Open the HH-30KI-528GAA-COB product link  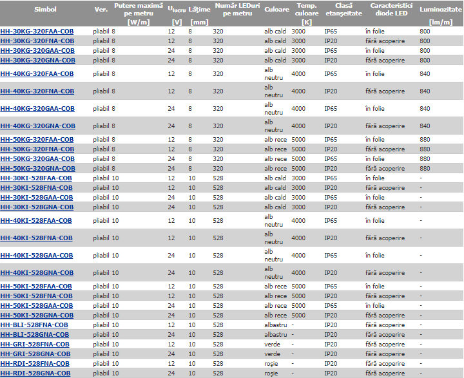pos(37,198)
